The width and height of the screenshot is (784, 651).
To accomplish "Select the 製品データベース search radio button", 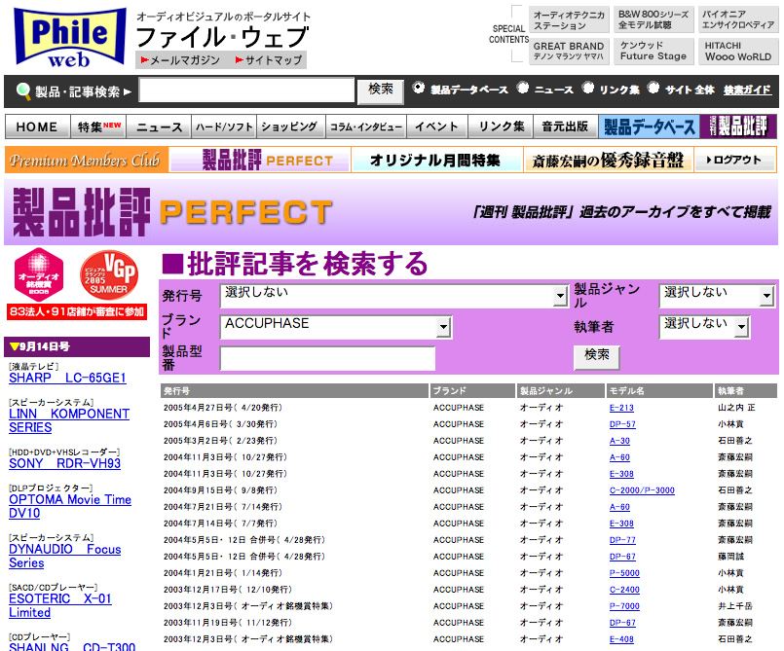I will (x=418, y=88).
